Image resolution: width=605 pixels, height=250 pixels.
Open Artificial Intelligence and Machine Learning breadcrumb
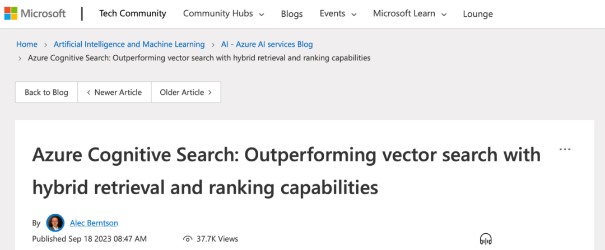click(129, 44)
